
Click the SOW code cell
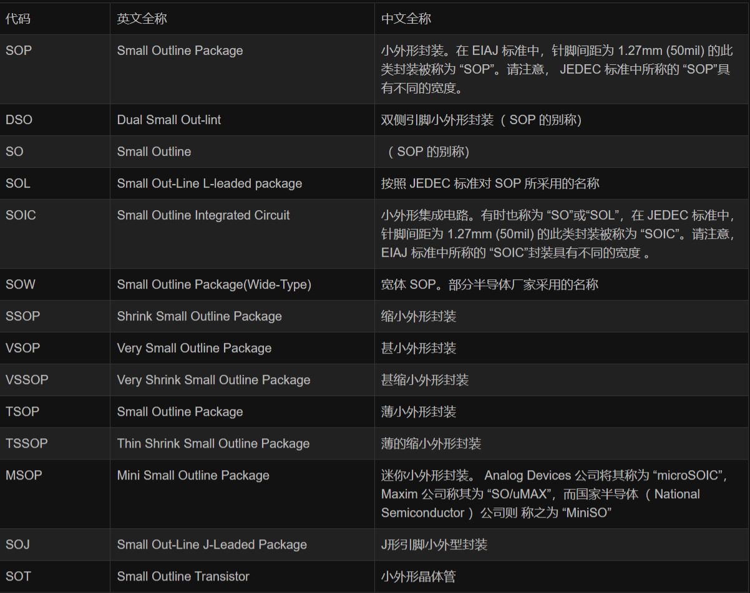tap(21, 284)
